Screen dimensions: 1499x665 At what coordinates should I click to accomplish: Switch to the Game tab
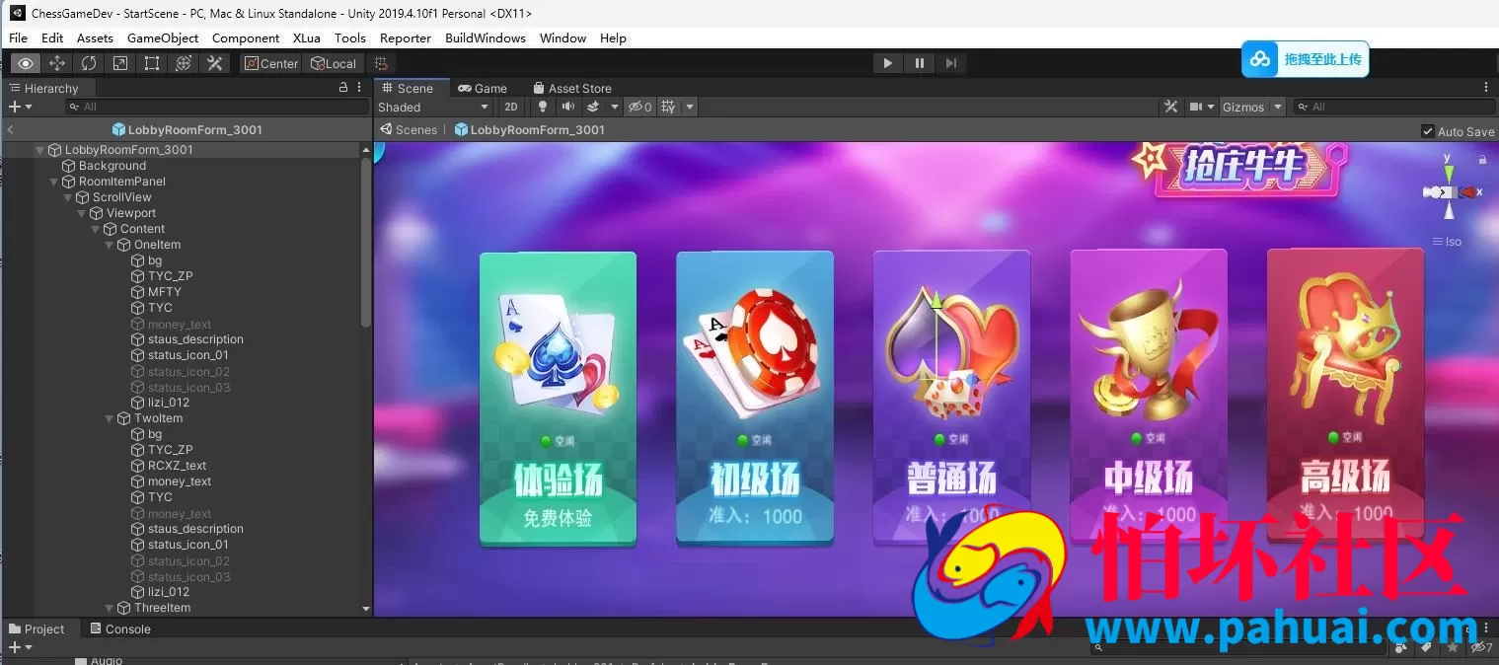coord(482,88)
